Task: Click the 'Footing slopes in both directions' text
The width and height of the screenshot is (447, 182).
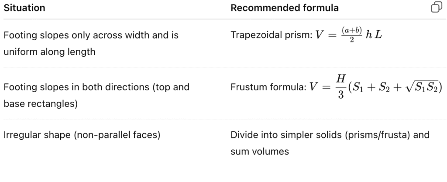Action: pyautogui.click(x=76, y=87)
